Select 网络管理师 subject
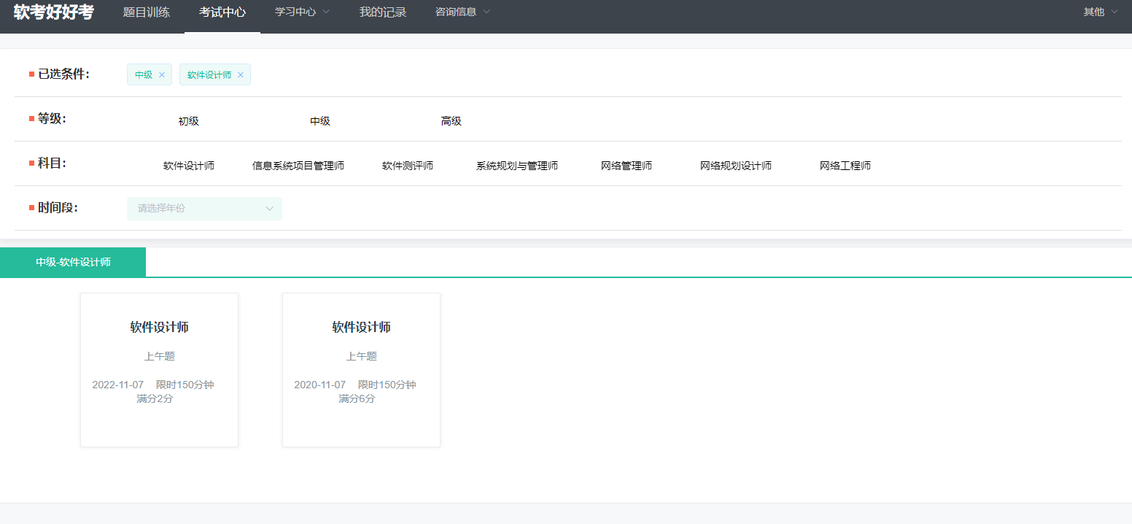 [x=627, y=166]
